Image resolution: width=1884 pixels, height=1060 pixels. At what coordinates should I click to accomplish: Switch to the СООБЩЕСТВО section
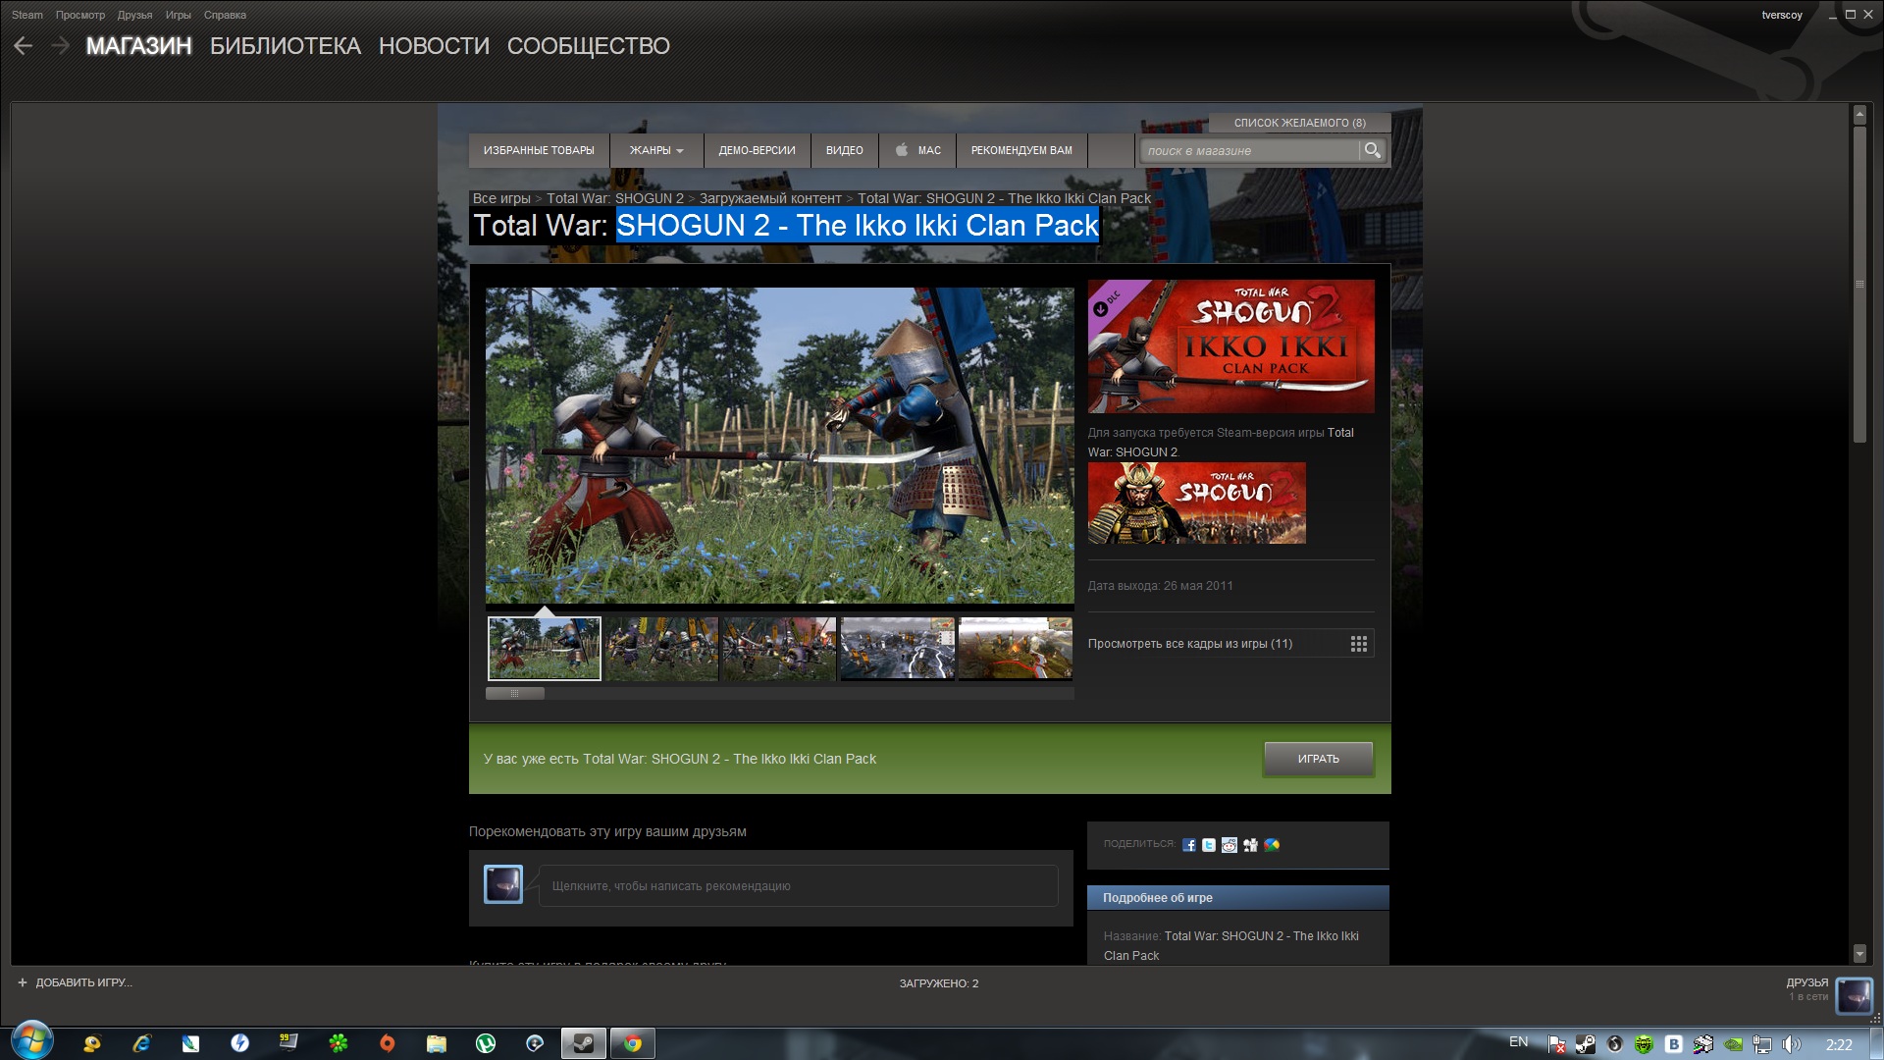pyautogui.click(x=589, y=46)
